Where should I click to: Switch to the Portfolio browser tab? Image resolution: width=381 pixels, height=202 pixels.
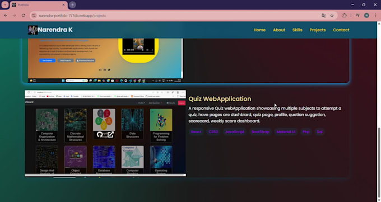(x=39, y=5)
